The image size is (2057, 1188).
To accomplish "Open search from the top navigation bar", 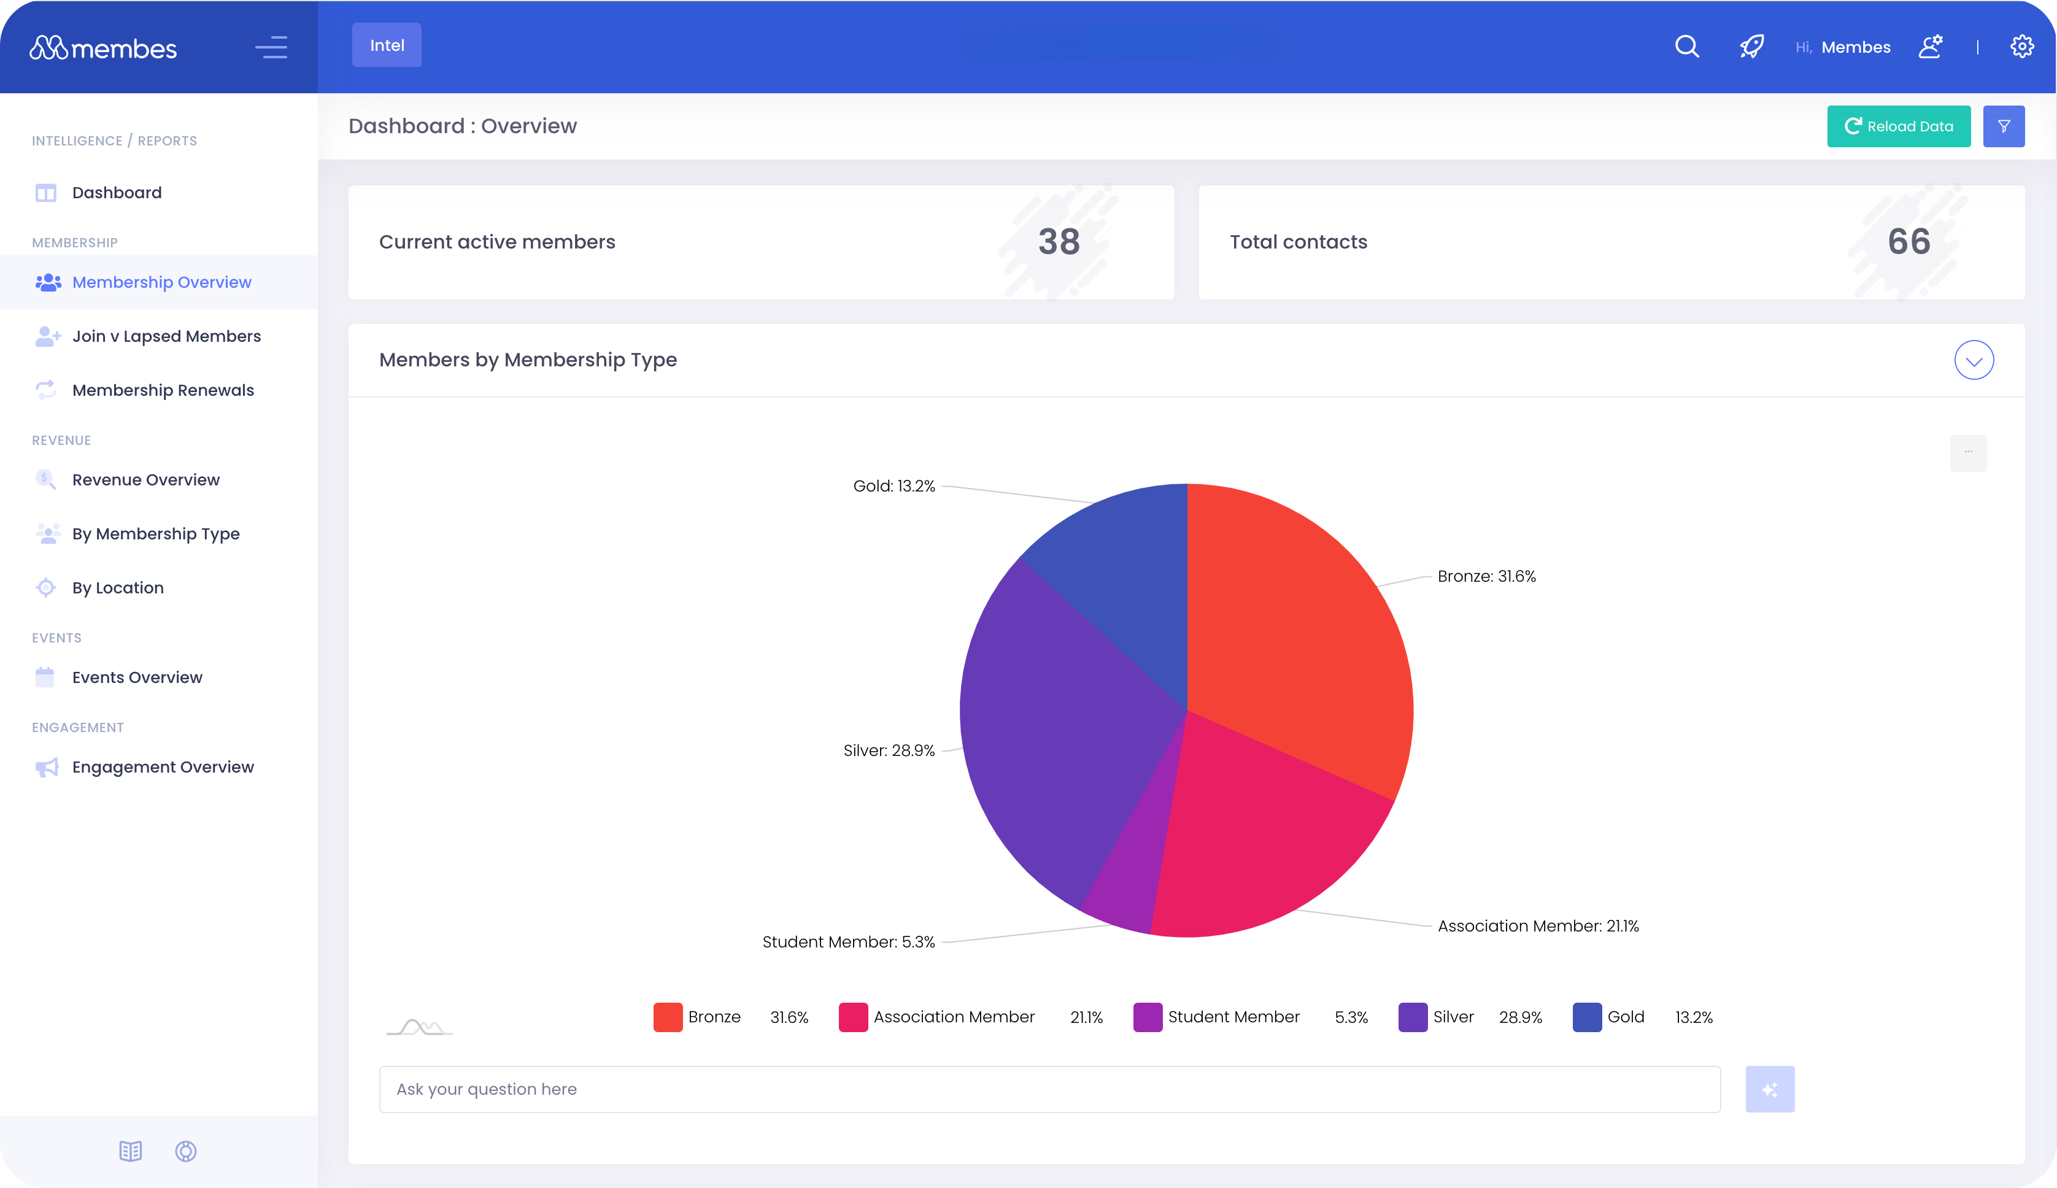I will (1686, 47).
